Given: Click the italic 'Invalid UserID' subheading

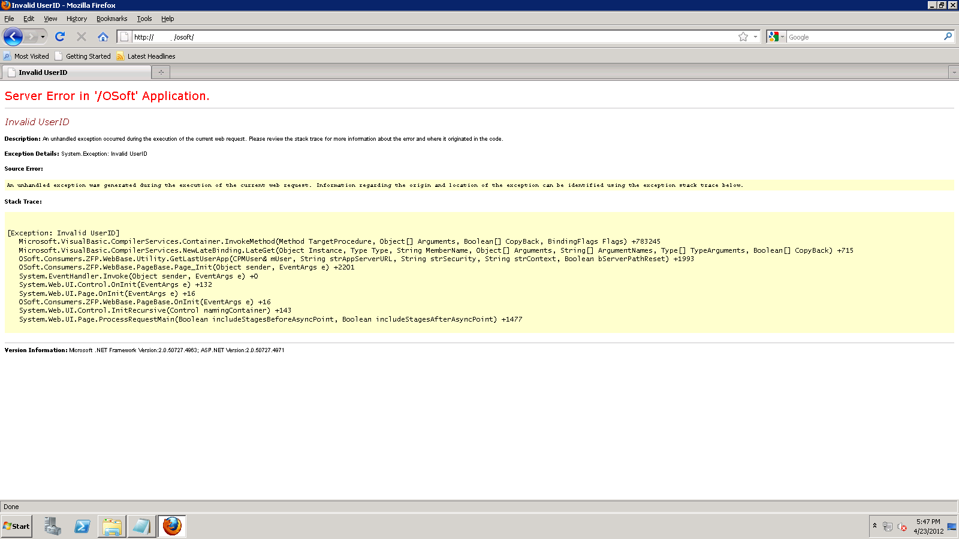Looking at the screenshot, I should pyautogui.click(x=37, y=122).
